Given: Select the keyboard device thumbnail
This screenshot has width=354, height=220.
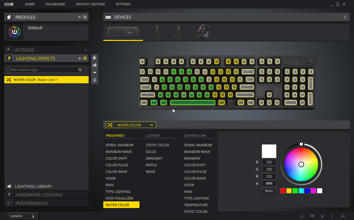Looking at the screenshot, I should point(123,31).
